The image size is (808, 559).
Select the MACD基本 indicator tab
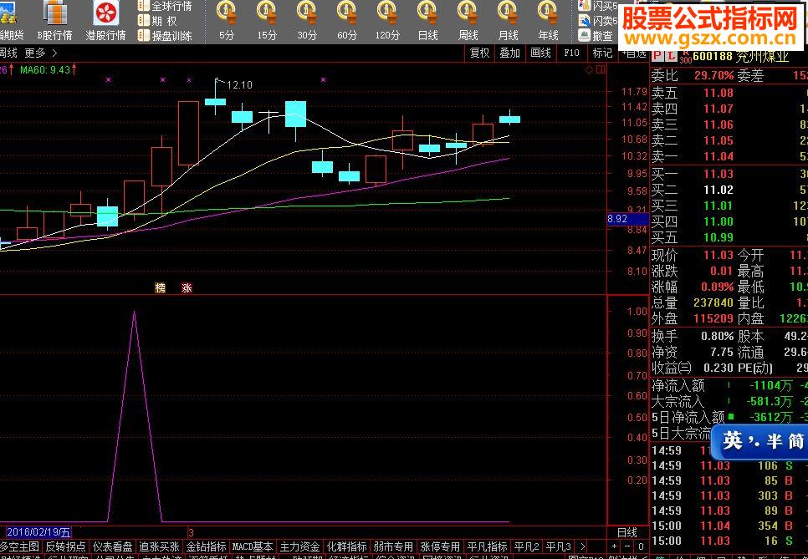[253, 546]
